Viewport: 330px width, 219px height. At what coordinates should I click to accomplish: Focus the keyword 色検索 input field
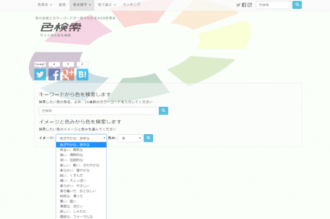[x=99, y=111]
